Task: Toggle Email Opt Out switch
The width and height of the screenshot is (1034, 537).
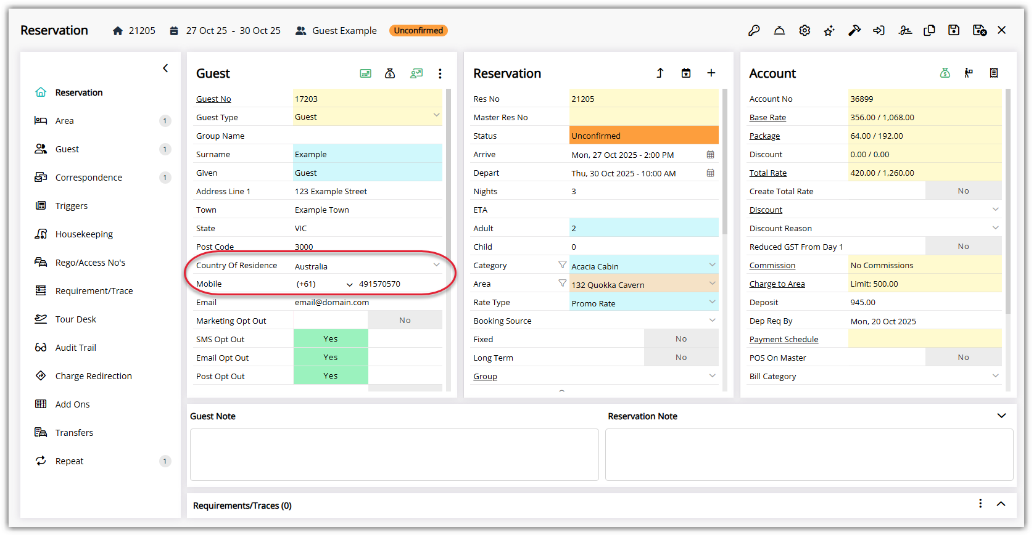Action: pos(368,357)
